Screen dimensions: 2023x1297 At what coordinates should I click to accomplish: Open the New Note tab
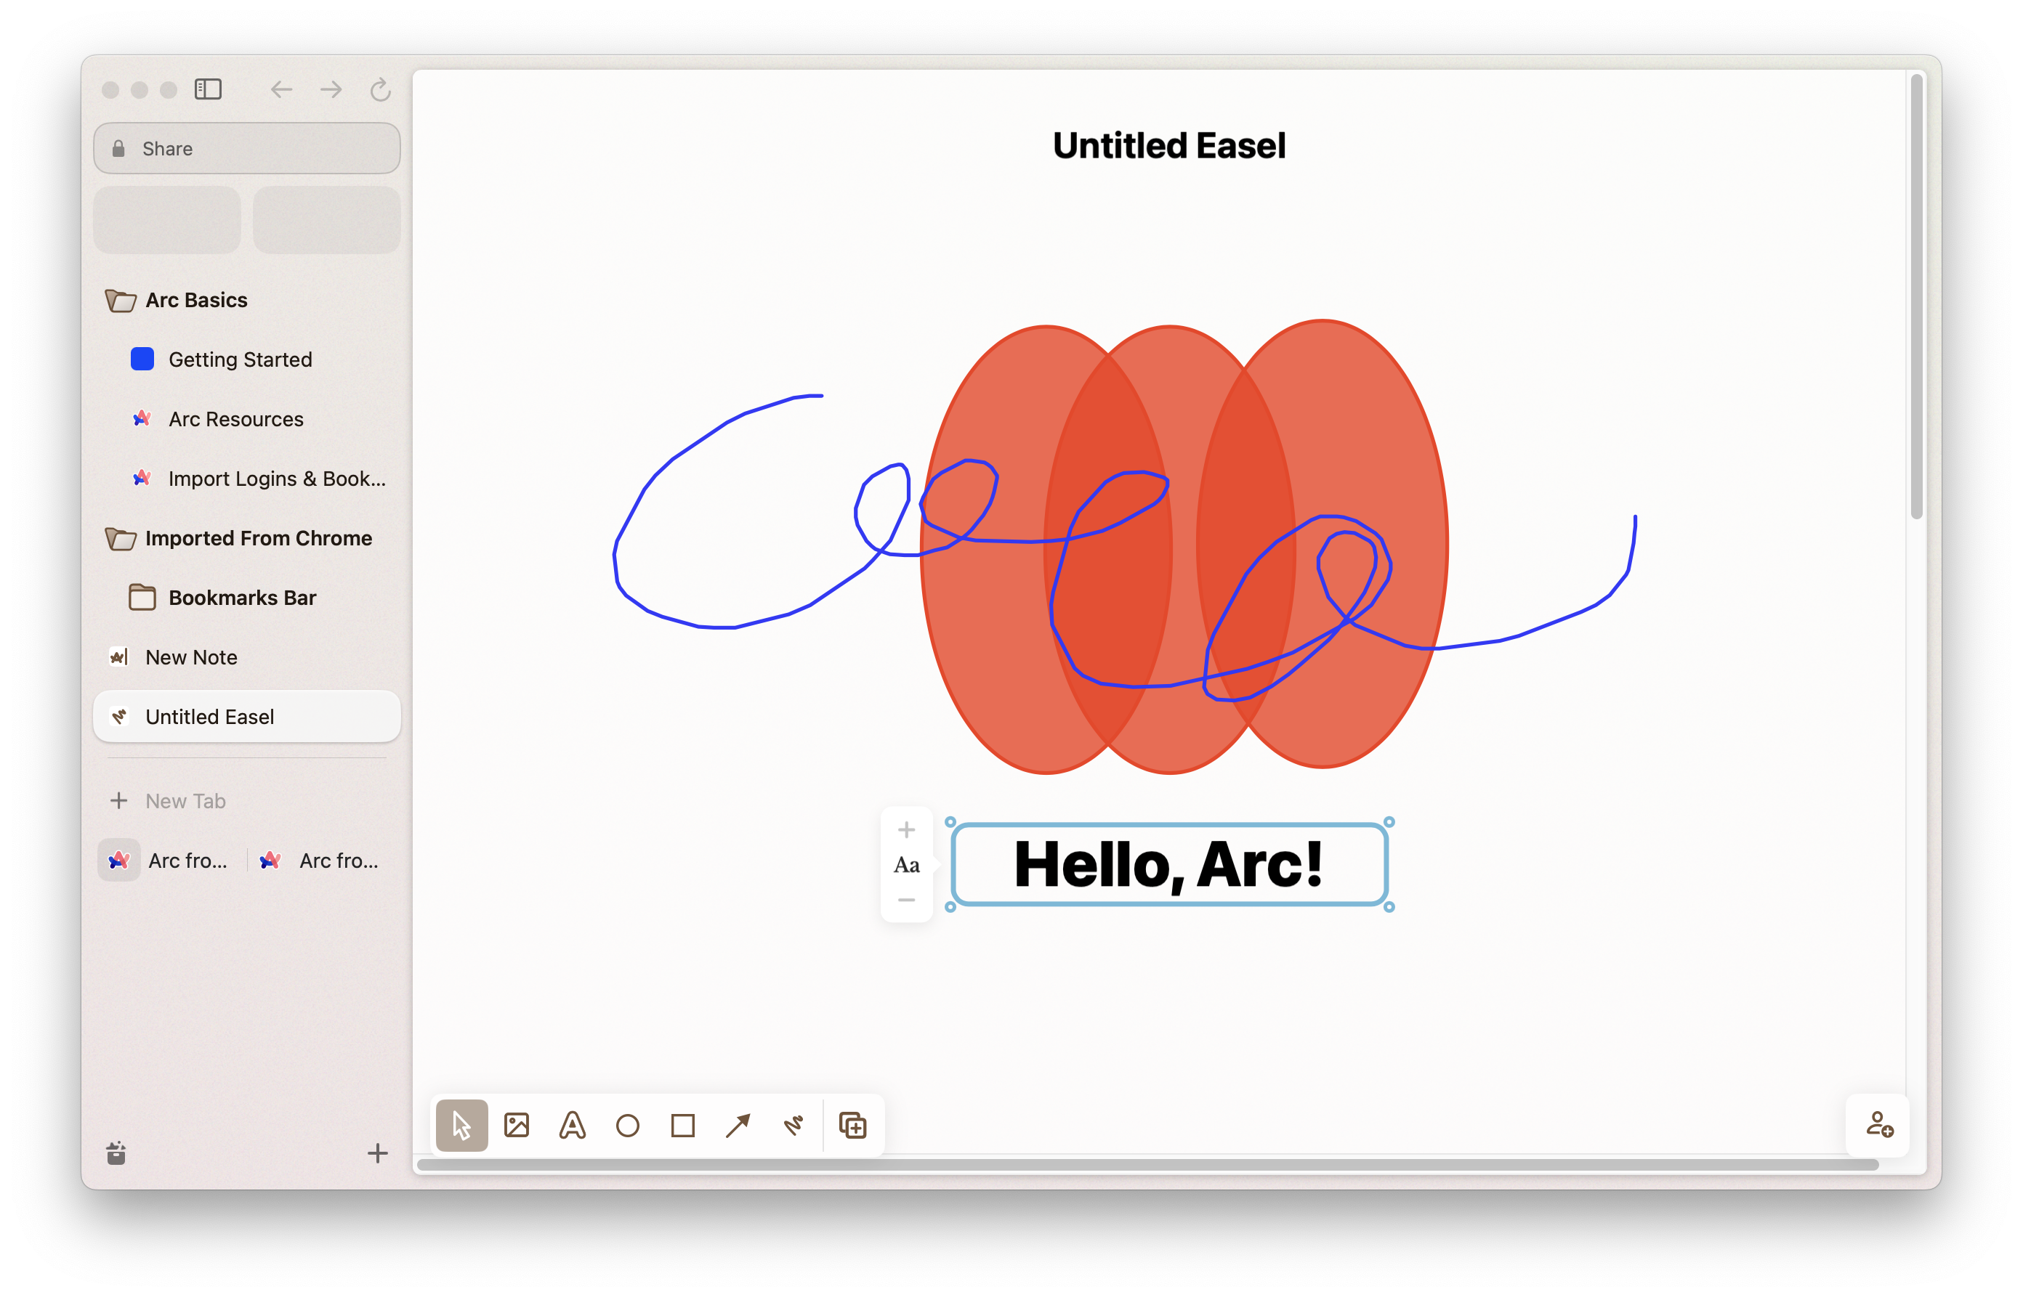coord(191,657)
